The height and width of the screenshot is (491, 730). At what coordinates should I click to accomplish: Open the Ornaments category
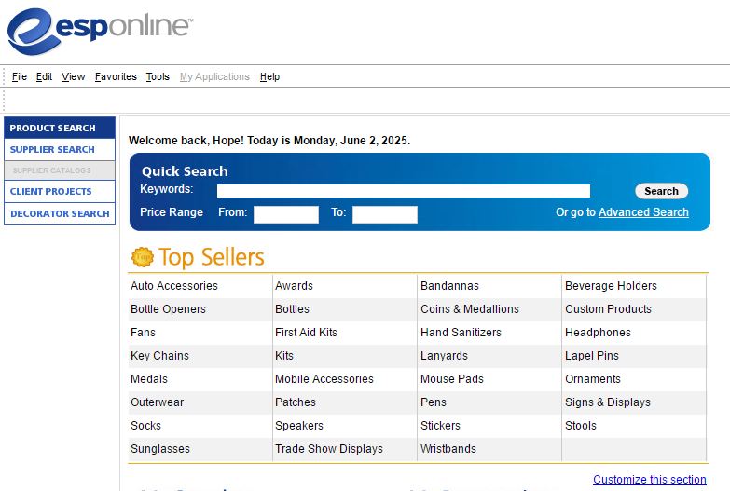[593, 379]
